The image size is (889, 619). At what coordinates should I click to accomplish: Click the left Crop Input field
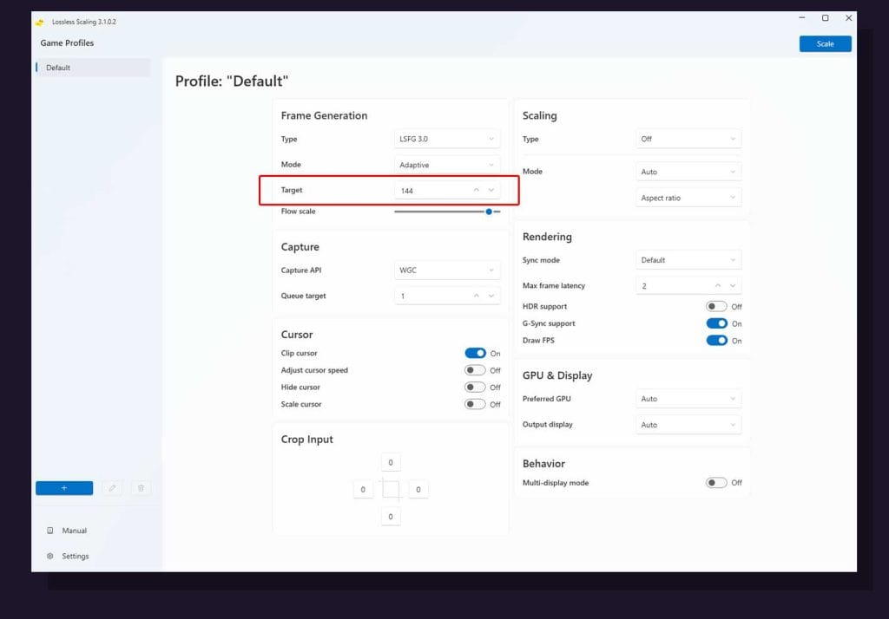coord(363,489)
